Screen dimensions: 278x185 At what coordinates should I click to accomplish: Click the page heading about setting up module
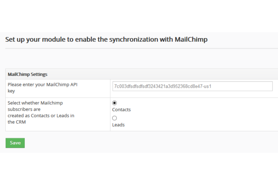(x=106, y=39)
